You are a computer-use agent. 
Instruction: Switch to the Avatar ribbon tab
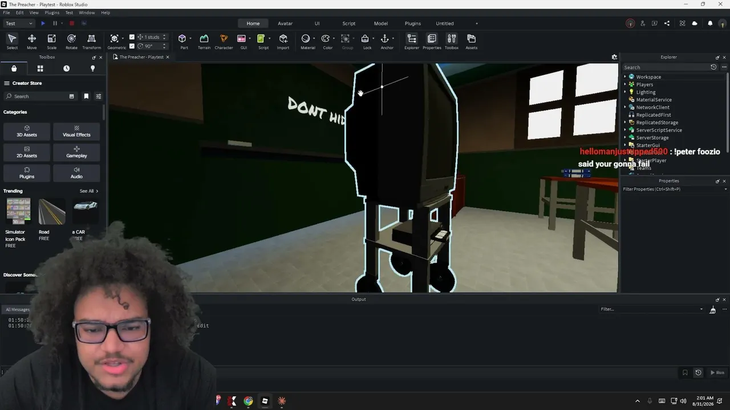285,23
